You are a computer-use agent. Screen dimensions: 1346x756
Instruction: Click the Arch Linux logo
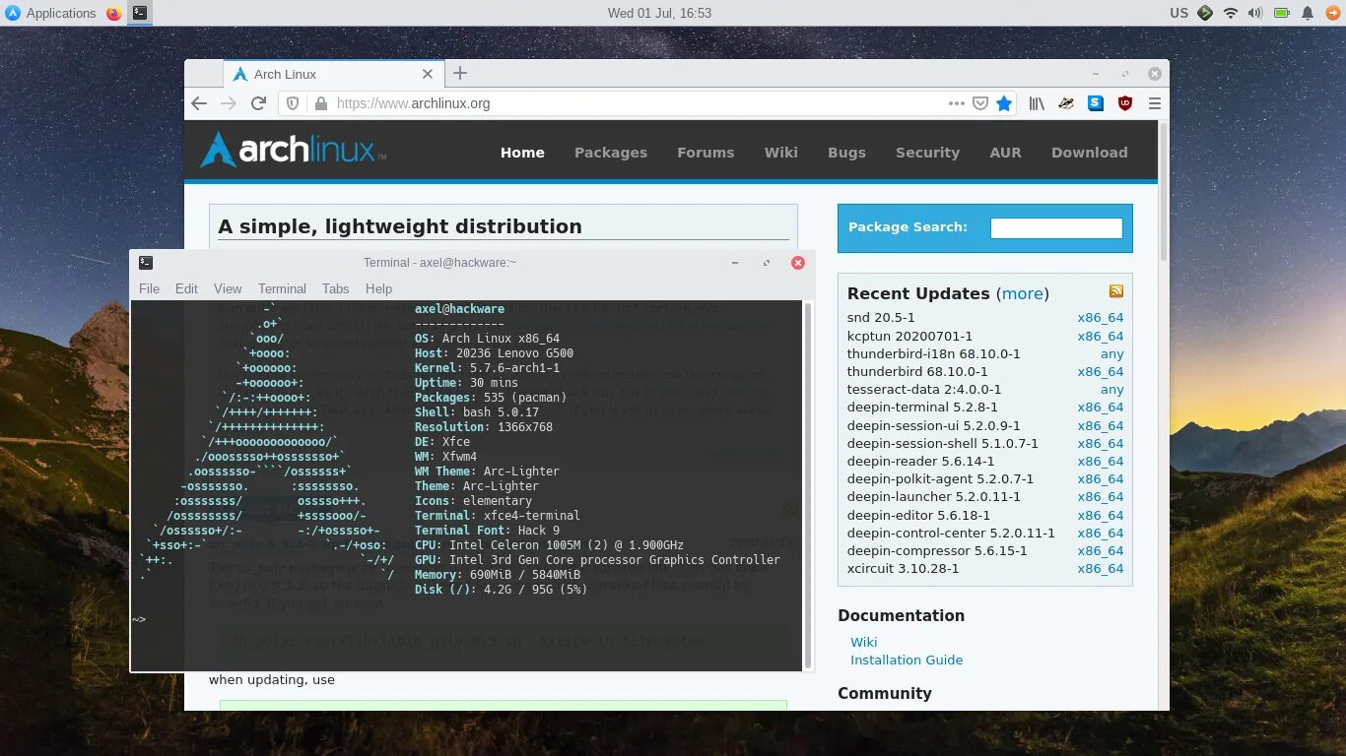(293, 151)
